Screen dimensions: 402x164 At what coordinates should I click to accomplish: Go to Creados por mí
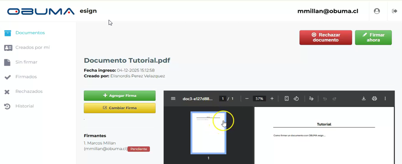pyautogui.click(x=32, y=48)
